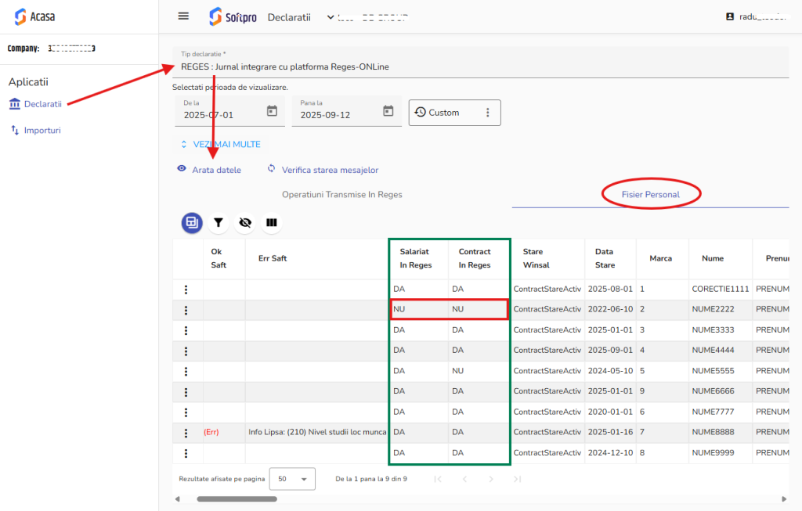The height and width of the screenshot is (511, 802).
Task: Select the 2022-06-10 date cell
Action: [x=610, y=309]
